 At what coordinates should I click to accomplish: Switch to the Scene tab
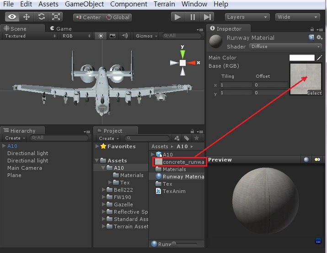[22, 28]
